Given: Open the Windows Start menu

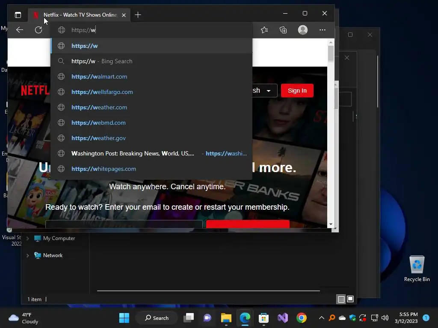Looking at the screenshot, I should [124, 318].
